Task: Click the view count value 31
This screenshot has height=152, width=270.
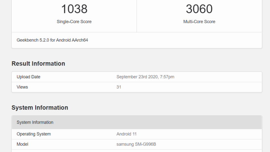Action: click(119, 87)
